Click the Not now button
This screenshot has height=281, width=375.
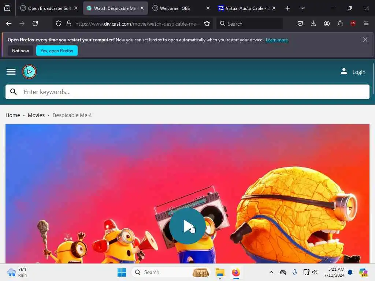pyautogui.click(x=21, y=50)
